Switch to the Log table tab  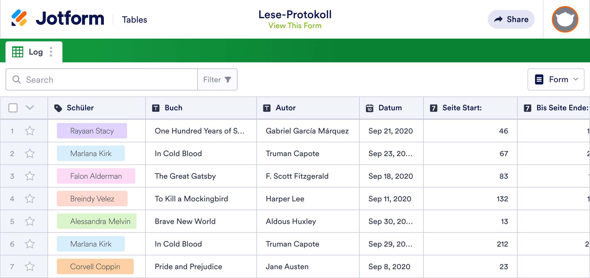pos(35,52)
